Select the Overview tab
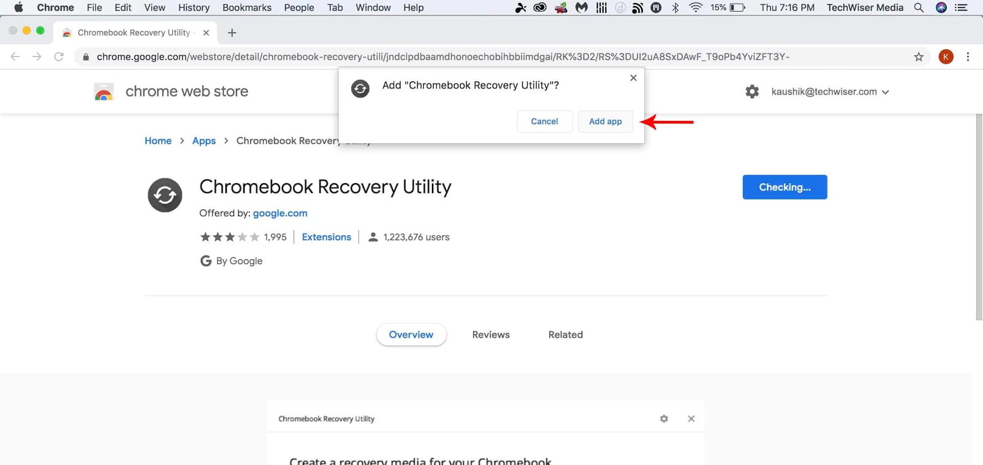Image resolution: width=983 pixels, height=465 pixels. click(x=411, y=335)
